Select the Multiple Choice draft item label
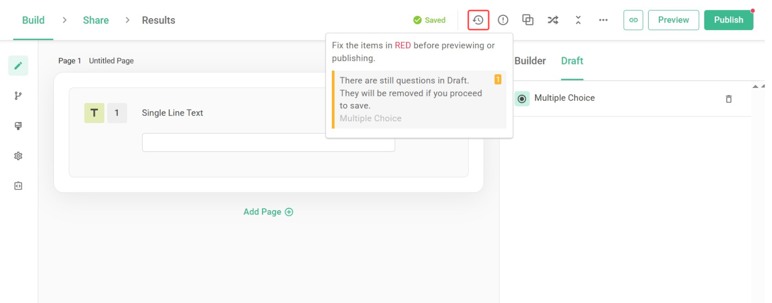 (x=564, y=98)
